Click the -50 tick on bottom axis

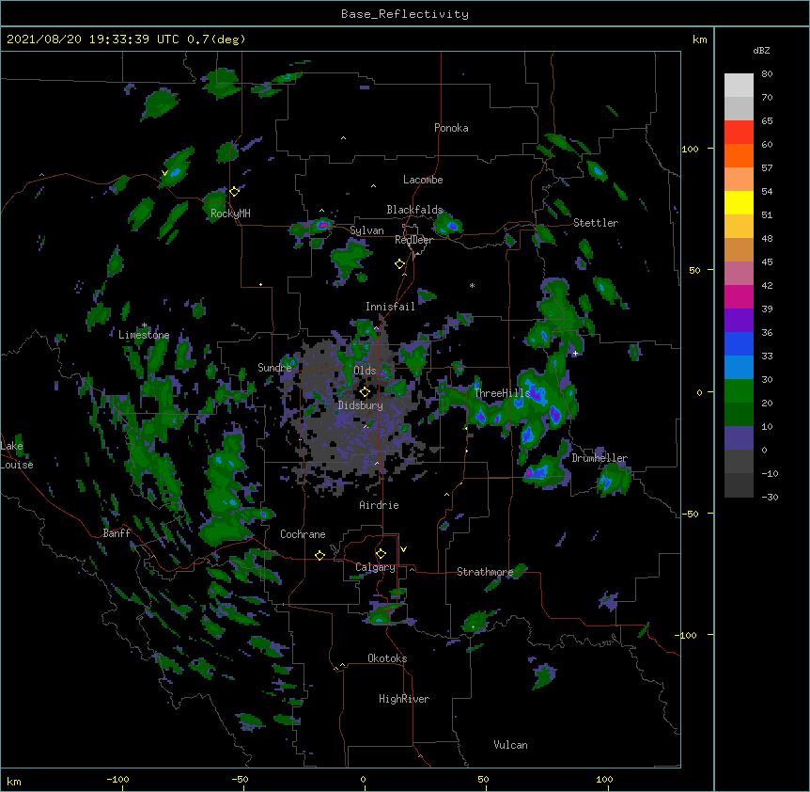(x=240, y=780)
